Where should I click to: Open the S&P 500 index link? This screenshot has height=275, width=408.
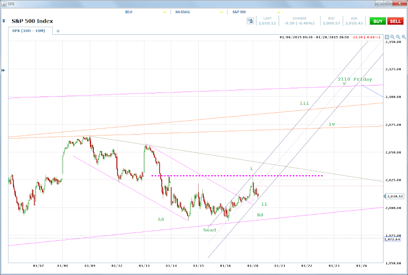click(x=239, y=12)
